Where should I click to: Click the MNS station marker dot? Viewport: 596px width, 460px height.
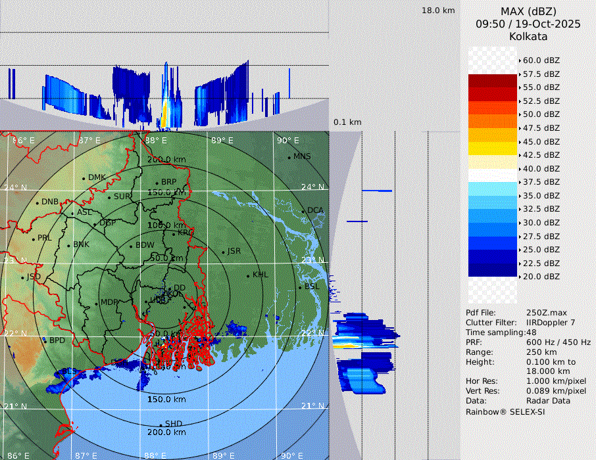coord(289,157)
